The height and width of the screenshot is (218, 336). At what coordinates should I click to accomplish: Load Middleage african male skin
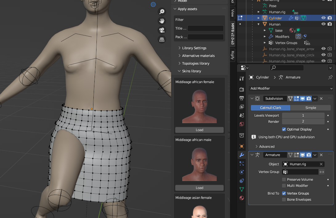(x=199, y=188)
